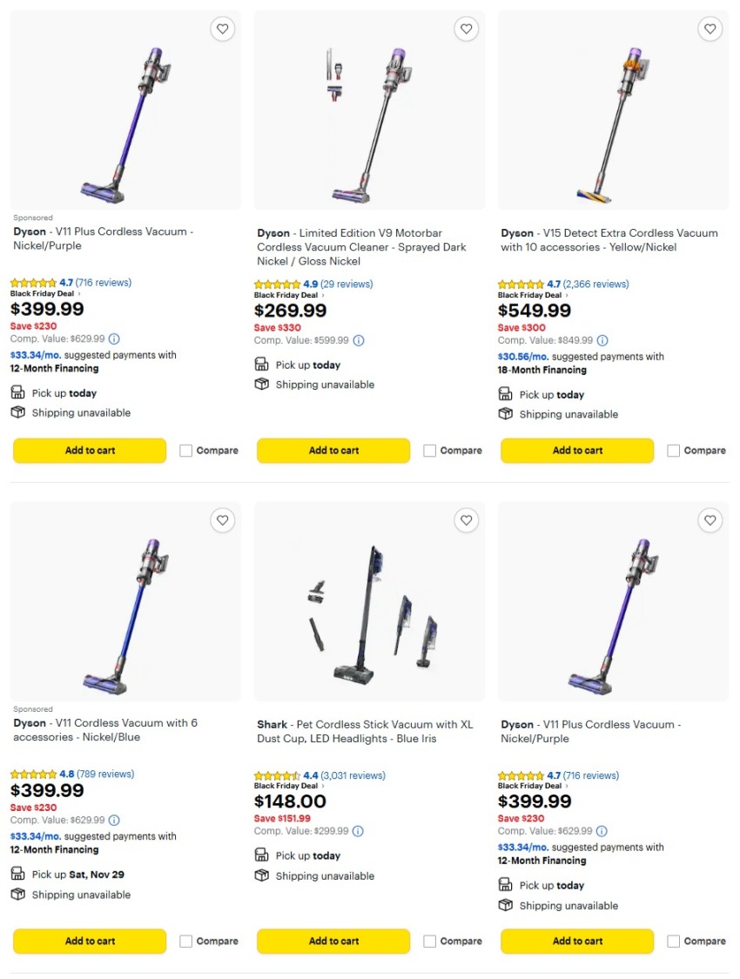This screenshot has width=740, height=979.
Task: Click pickup today icon on V15 Detect card
Action: (506, 394)
